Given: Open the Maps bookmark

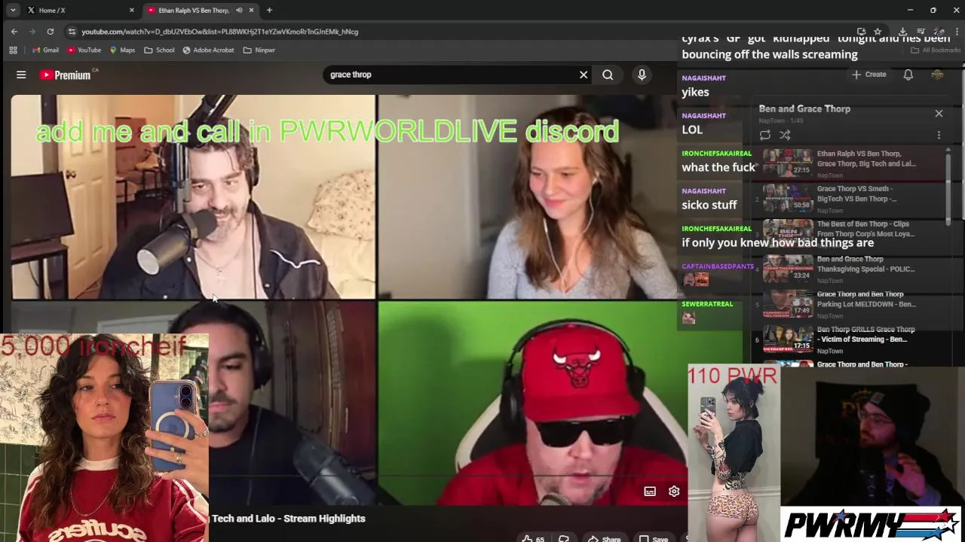Looking at the screenshot, I should click(x=122, y=50).
